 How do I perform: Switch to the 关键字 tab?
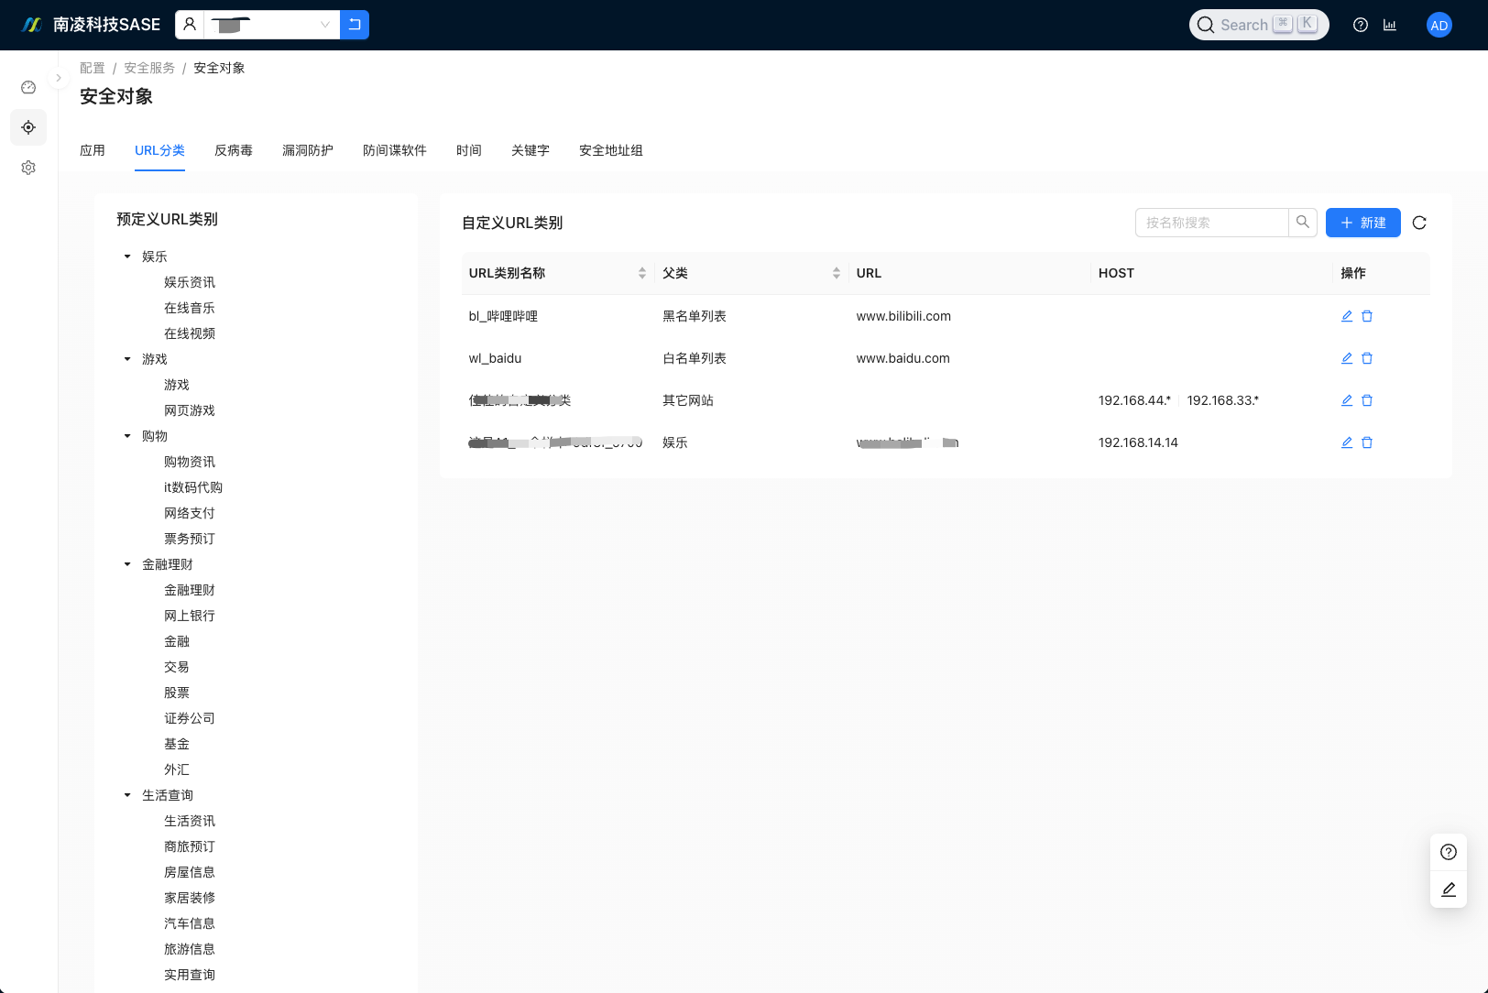coord(531,150)
